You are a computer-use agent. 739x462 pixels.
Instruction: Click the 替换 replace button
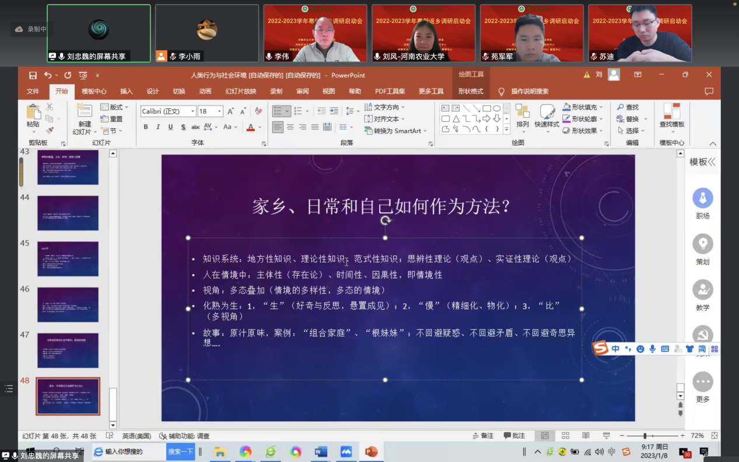point(632,119)
